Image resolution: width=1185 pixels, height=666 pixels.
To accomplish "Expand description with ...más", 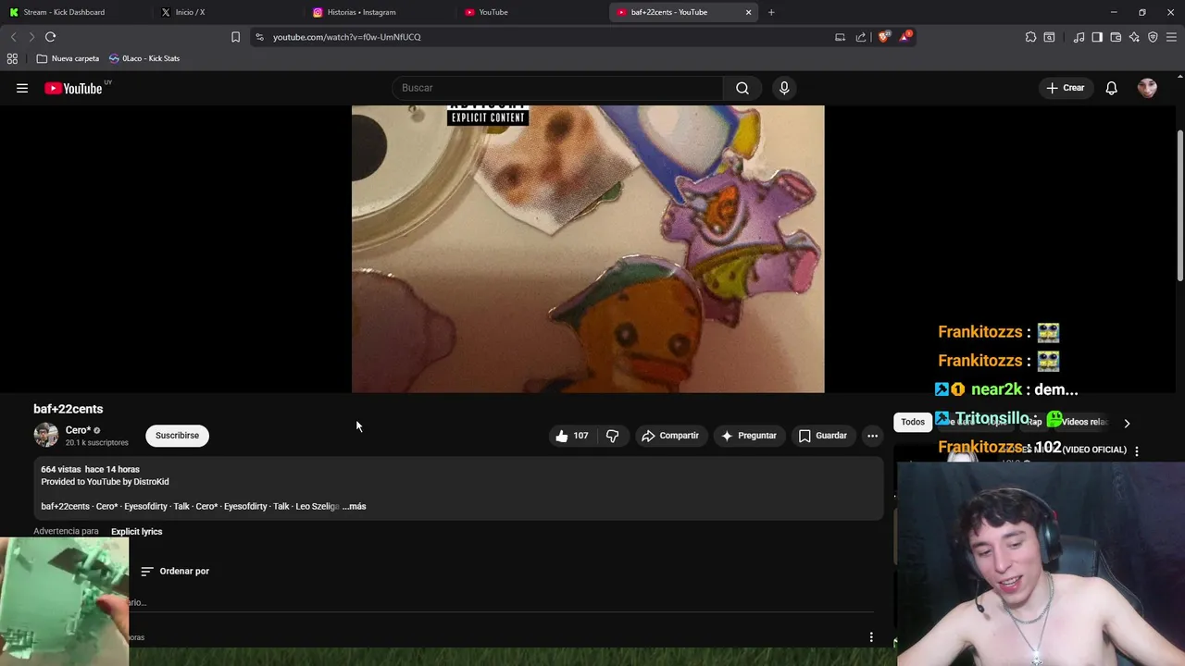I will [355, 507].
